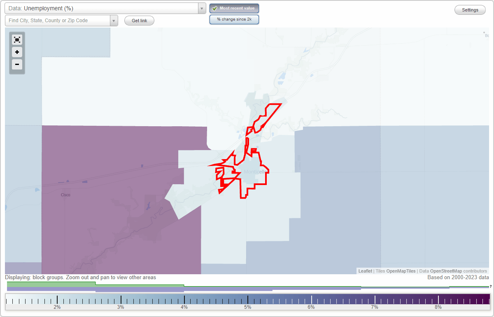Follow the Leaflet attribution link

point(365,271)
